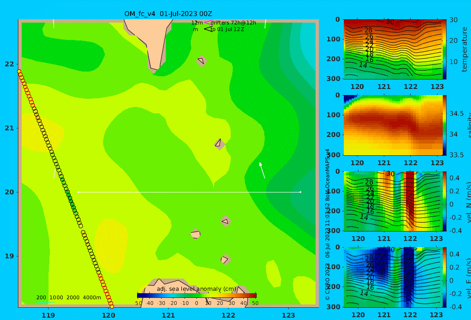Click the '200 1000 2000 4000m' depth legend
Screen dimensions: 471x320
pos(68,297)
